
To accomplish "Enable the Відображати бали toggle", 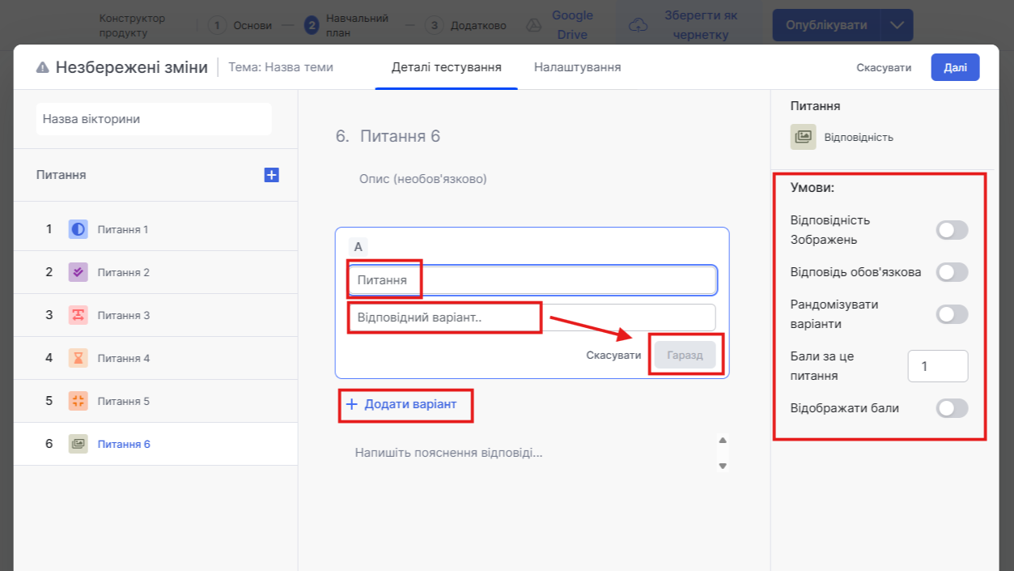I will 952,408.
